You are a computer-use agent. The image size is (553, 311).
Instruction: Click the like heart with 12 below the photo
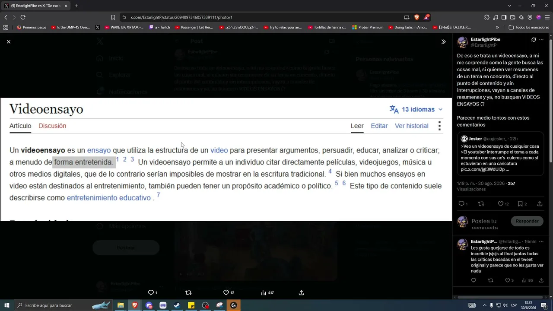[x=229, y=292]
